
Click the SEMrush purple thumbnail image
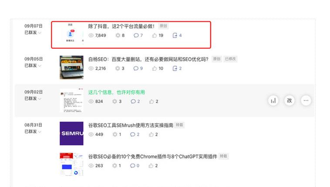pyautogui.click(x=71, y=133)
